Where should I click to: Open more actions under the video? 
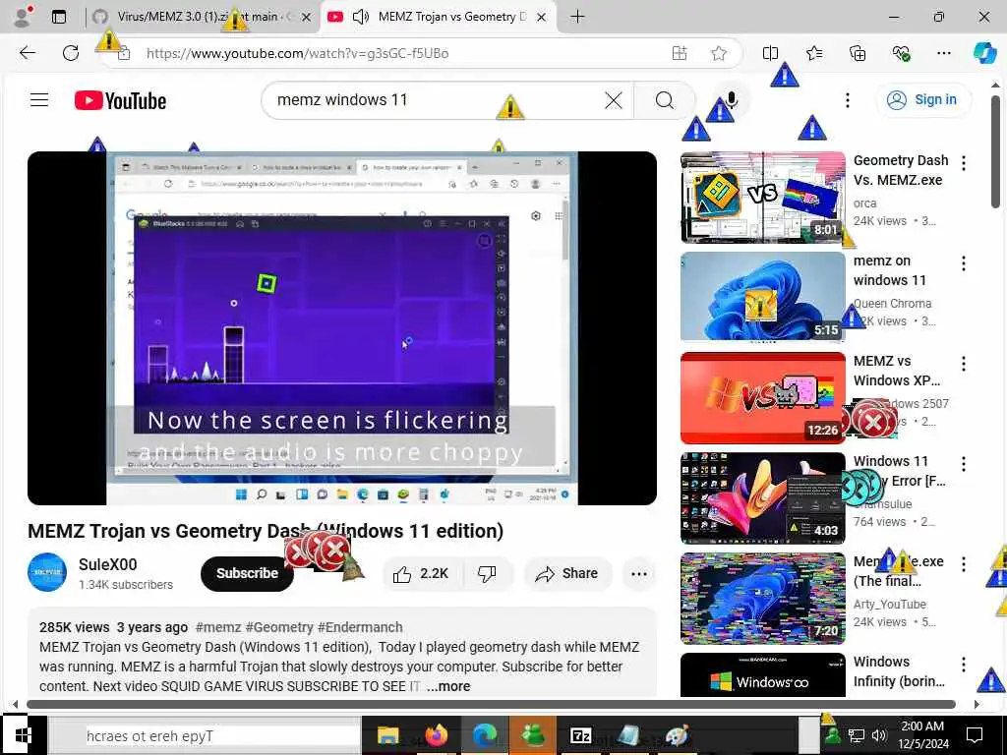tap(639, 573)
